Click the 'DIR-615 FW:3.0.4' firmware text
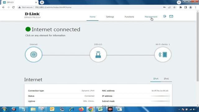This screenshot has height=112, width=199. pyautogui.click(x=32, y=17)
